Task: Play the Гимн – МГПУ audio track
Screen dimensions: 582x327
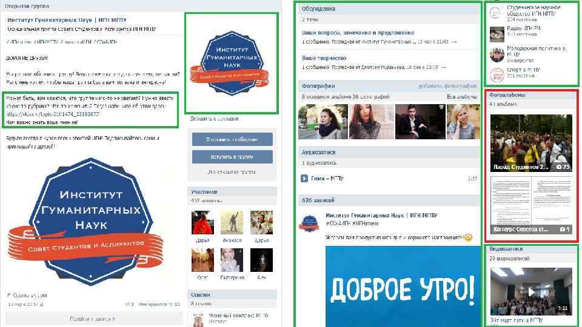Action: tap(304, 178)
